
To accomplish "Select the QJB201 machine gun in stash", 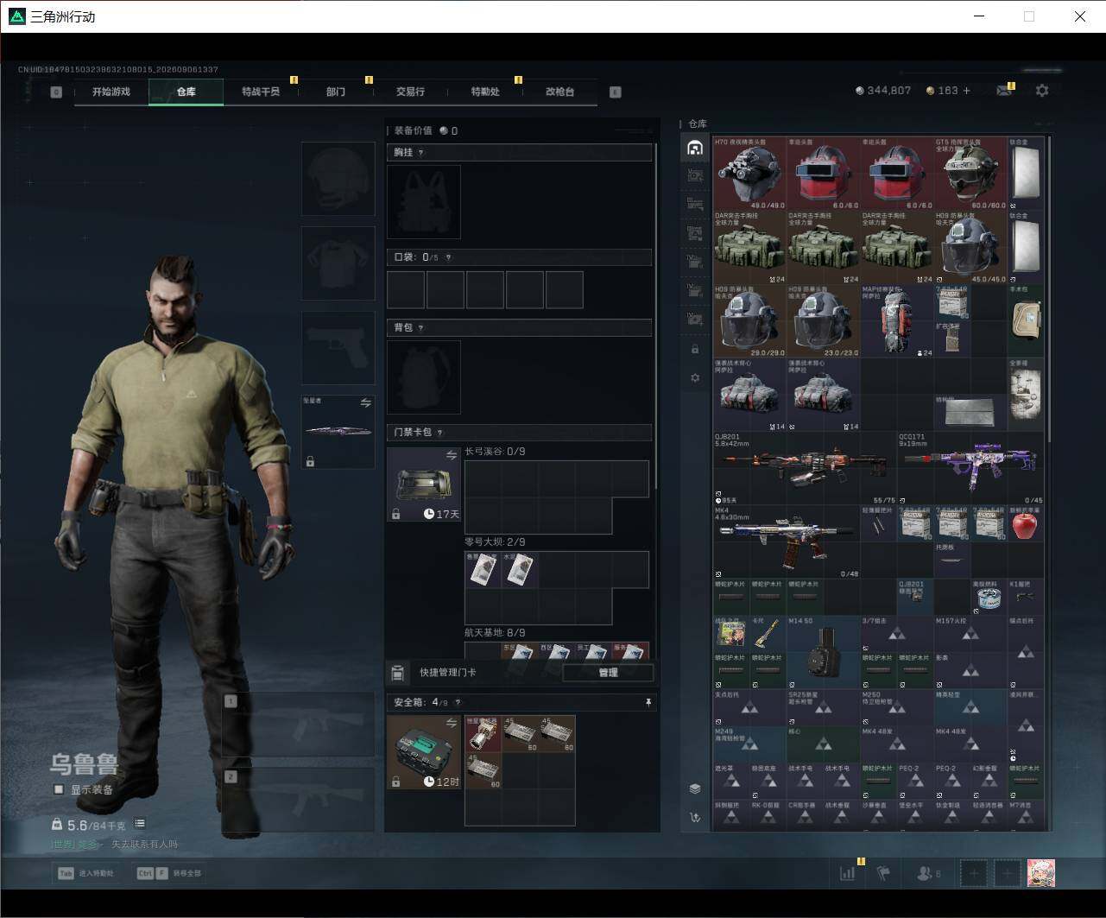I will (805, 469).
